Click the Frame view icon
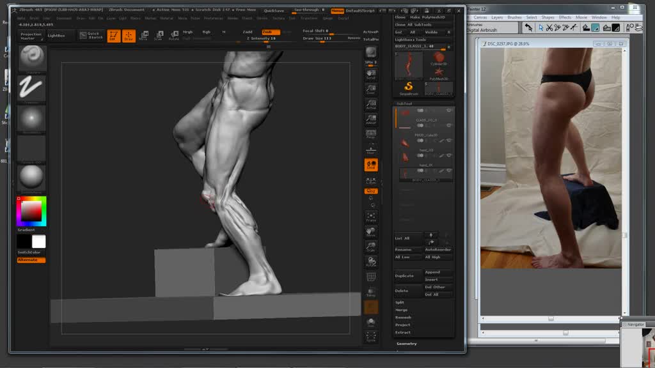655x368 pixels. [371, 215]
